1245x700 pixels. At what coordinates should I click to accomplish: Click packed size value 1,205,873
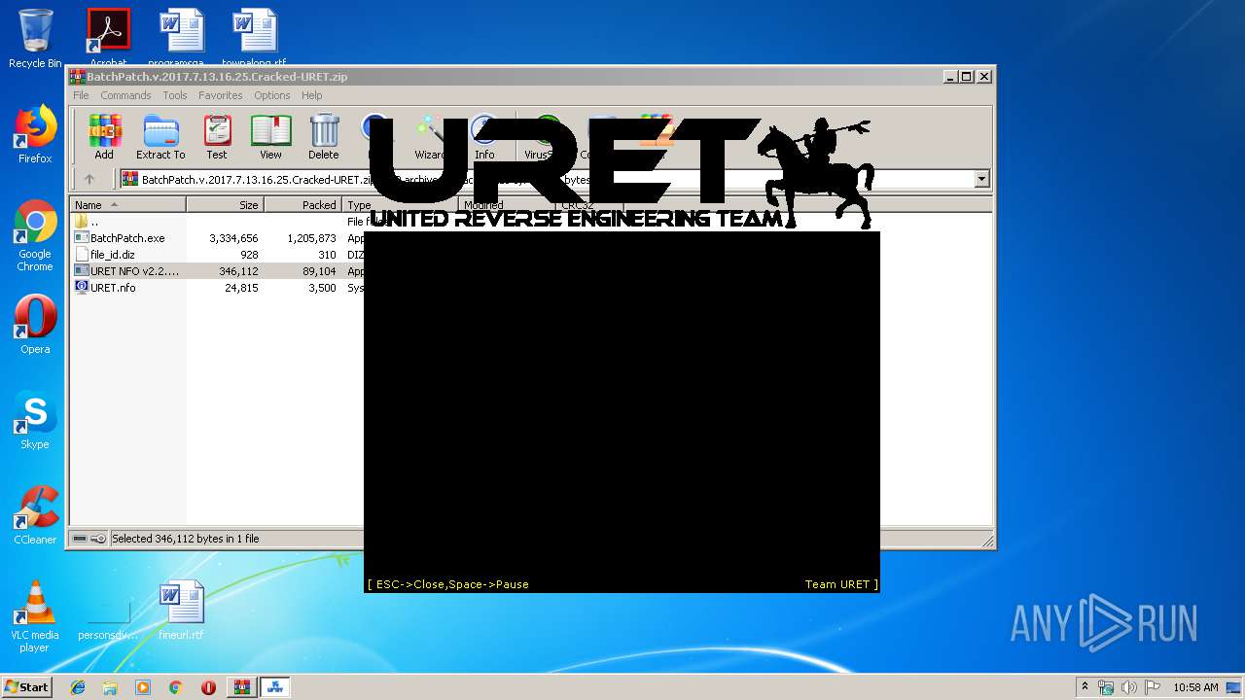(311, 238)
